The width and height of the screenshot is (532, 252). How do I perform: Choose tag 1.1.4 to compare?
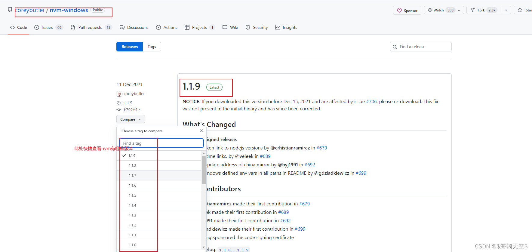pos(159,205)
